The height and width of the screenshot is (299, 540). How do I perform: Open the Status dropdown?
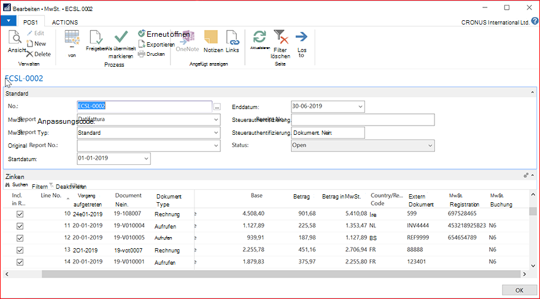pos(430,146)
